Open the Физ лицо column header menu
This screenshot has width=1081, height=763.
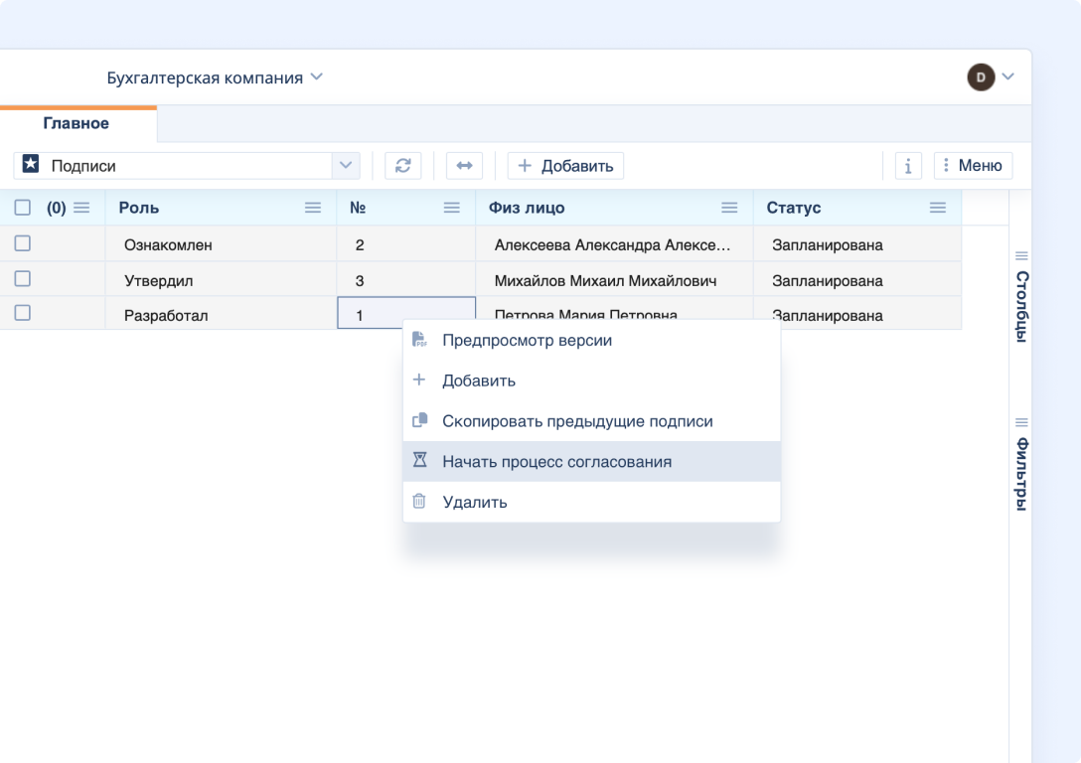(x=729, y=208)
